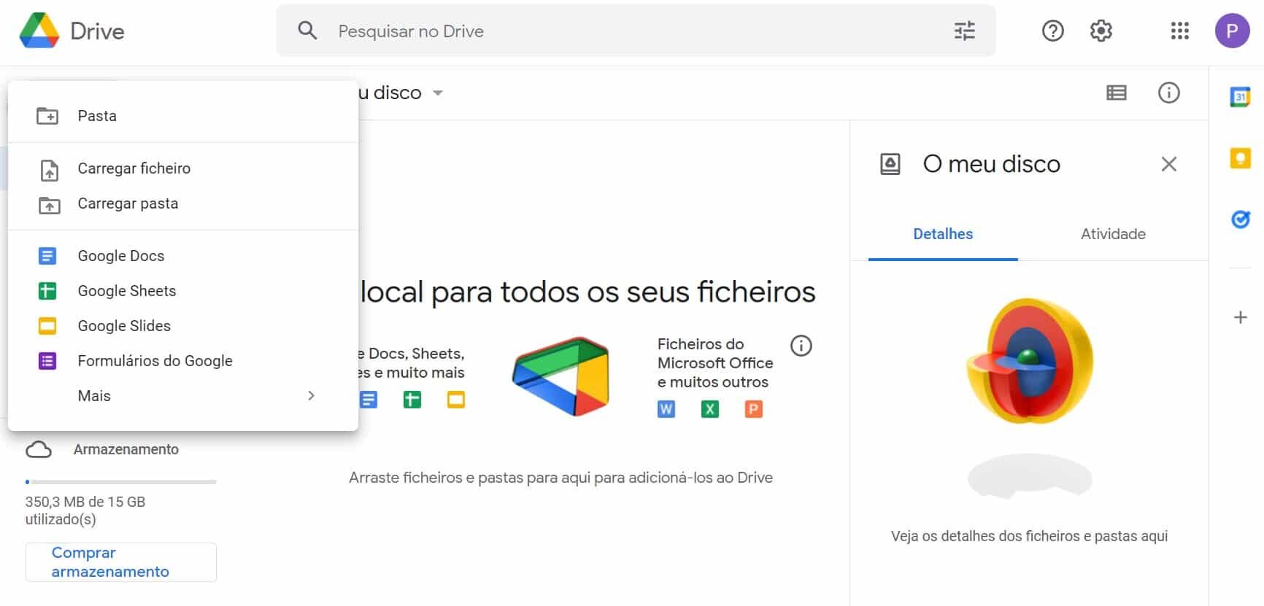
Task: Open the Armazenamento link
Action: pos(126,449)
